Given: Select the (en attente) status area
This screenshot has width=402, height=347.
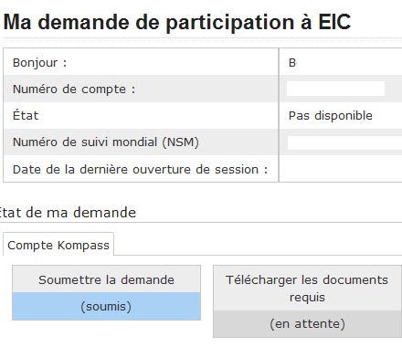Looking at the screenshot, I should pos(307,324).
